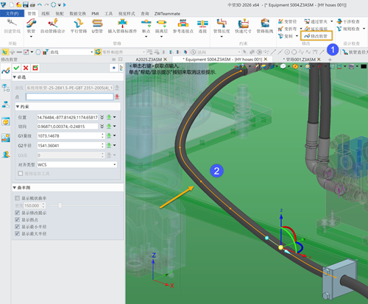Uncheck the 显示修改提示 checkbox
Image resolution: width=368 pixels, height=304 pixels.
(18, 213)
